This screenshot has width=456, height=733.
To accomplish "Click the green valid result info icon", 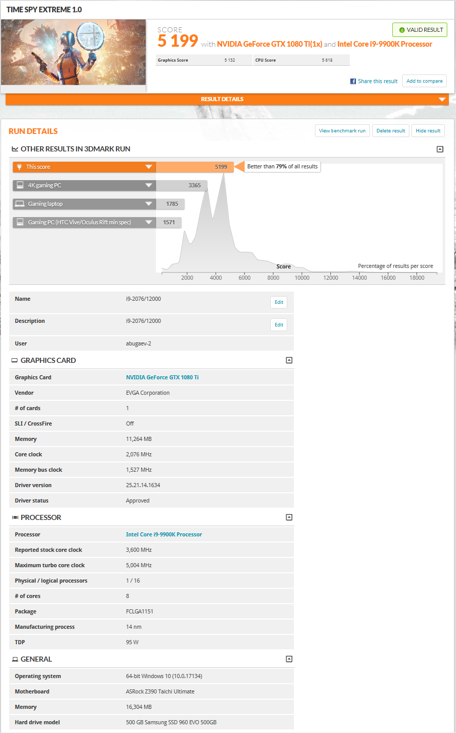I will (x=402, y=30).
